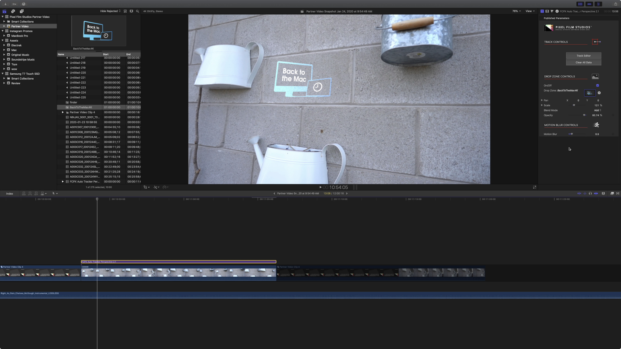Select the Libraries sidebar icon at top left
This screenshot has width=621, height=349.
[x=4, y=11]
